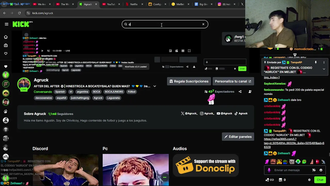Switch to the MelBet browser tab

180,4
